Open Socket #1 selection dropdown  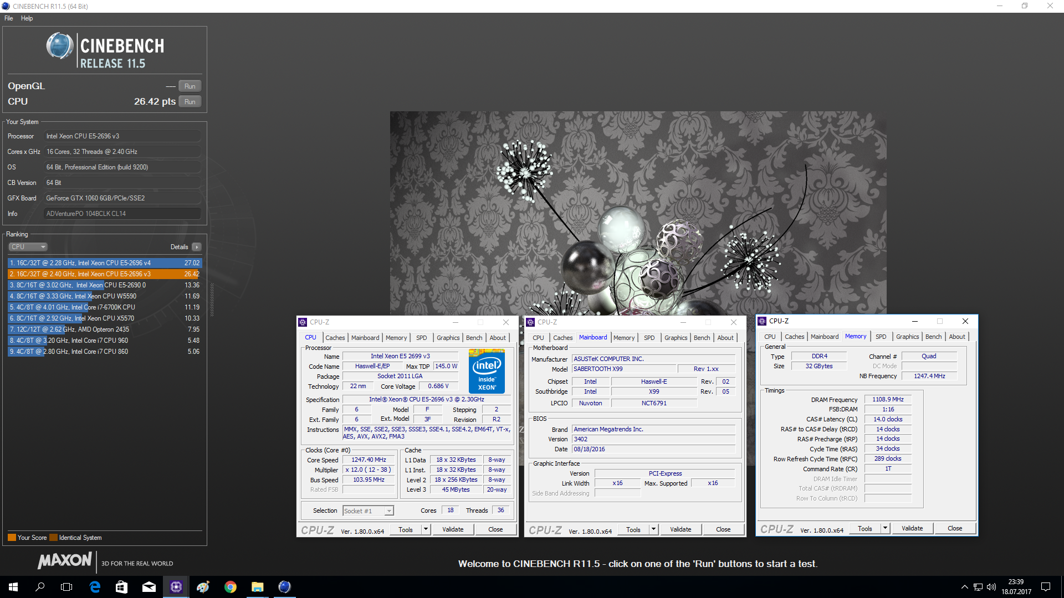(x=368, y=511)
